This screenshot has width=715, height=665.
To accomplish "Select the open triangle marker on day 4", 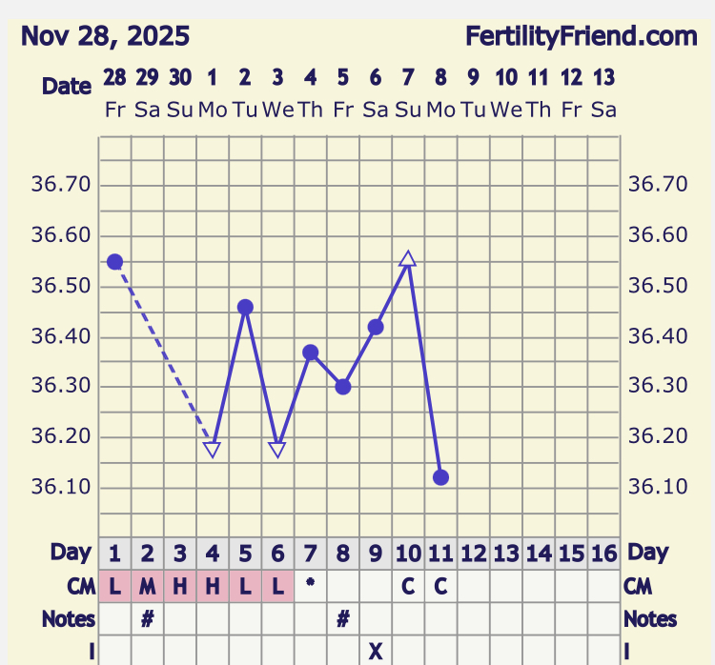I will click(x=213, y=450).
